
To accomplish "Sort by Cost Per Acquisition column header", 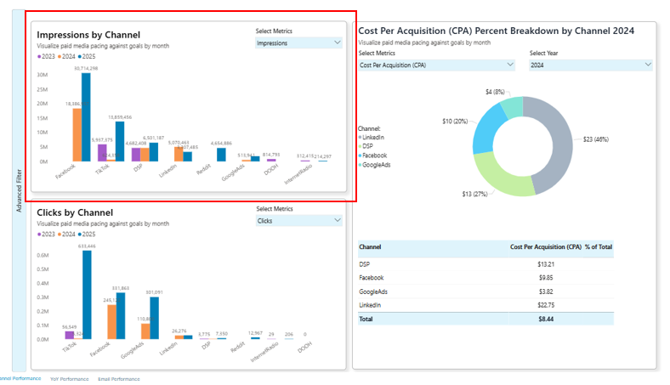I will 544,247.
